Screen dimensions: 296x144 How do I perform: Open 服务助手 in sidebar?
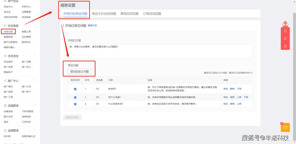pos(26,42)
